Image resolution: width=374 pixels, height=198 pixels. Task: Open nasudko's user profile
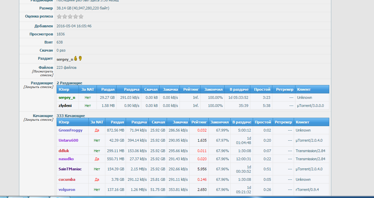(66, 159)
